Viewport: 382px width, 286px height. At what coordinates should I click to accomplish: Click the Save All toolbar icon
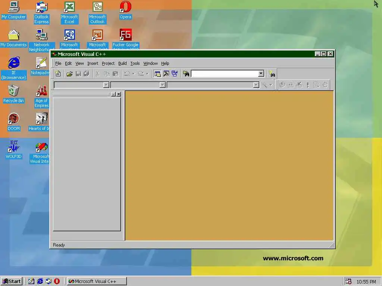point(87,74)
